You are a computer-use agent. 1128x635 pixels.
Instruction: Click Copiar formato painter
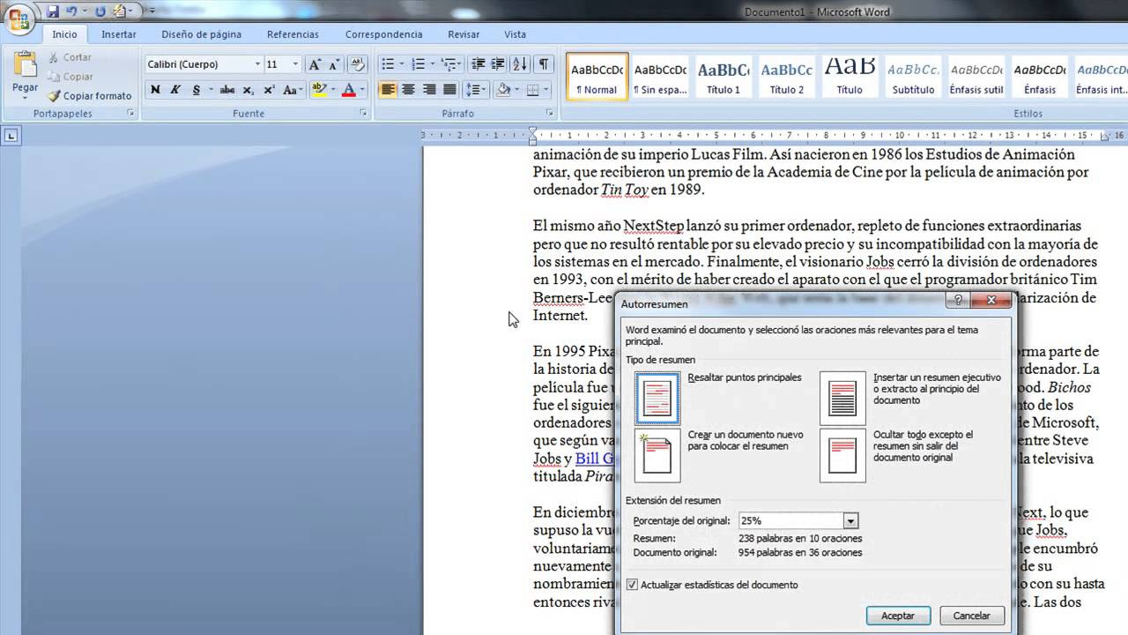(89, 96)
